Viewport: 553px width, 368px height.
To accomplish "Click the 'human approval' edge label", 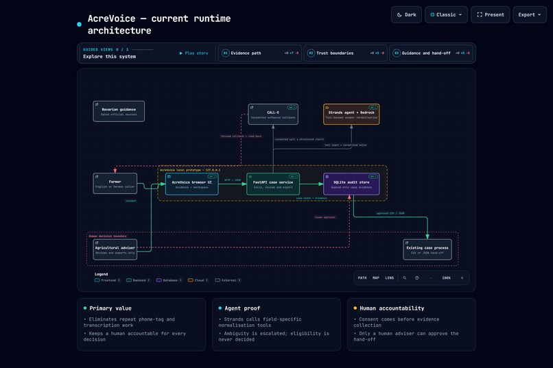I will click(325, 217).
